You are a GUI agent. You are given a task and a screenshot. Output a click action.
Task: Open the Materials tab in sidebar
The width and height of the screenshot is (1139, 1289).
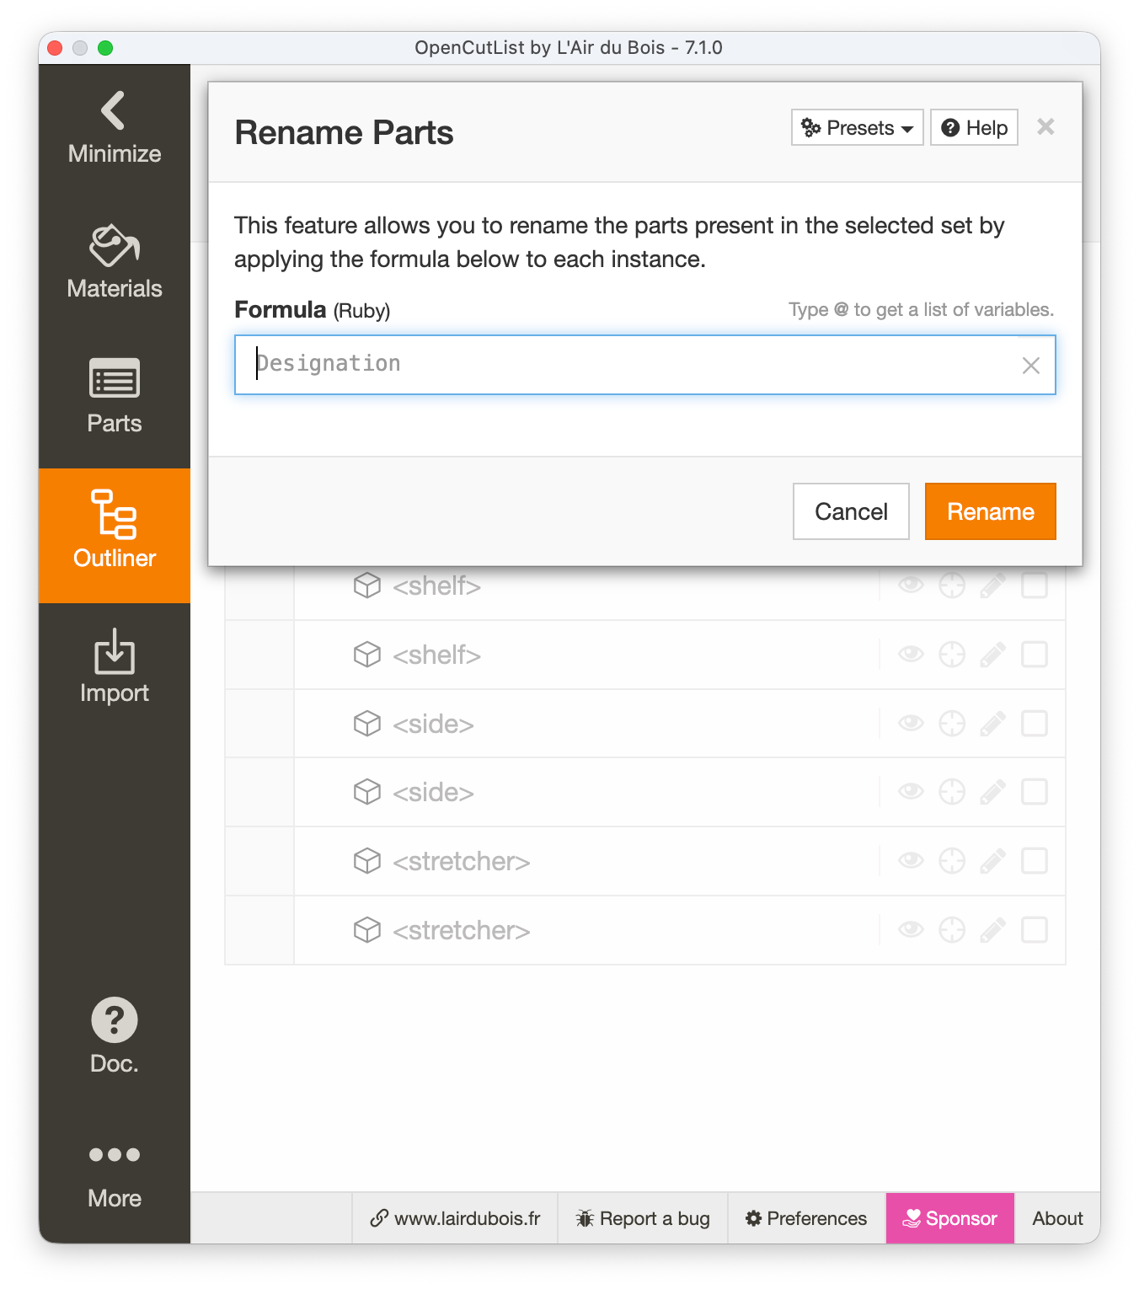click(x=115, y=263)
